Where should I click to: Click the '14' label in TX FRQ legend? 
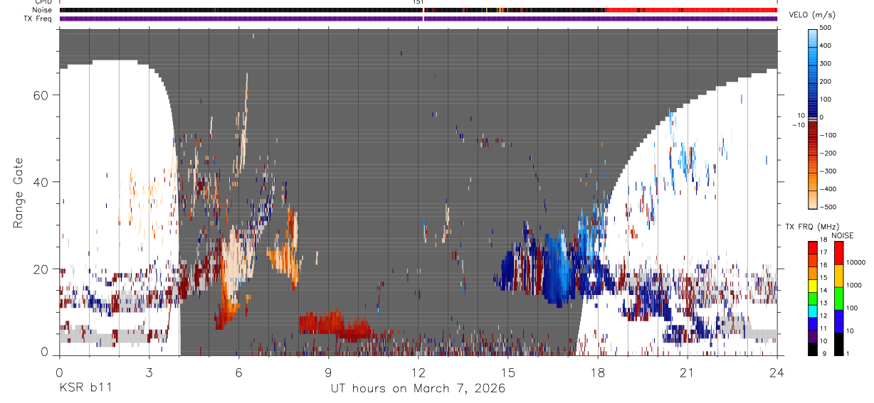[x=823, y=290]
